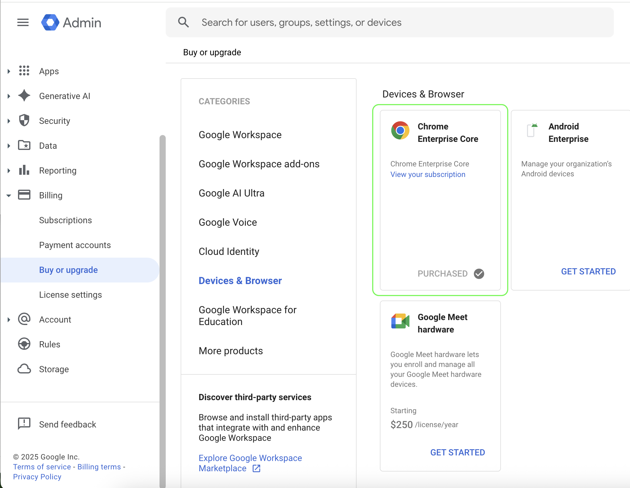Expand the Apps section arrow
Viewport: 630px width, 488px height.
9,71
